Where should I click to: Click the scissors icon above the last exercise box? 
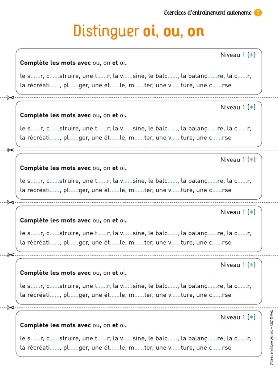10,307
